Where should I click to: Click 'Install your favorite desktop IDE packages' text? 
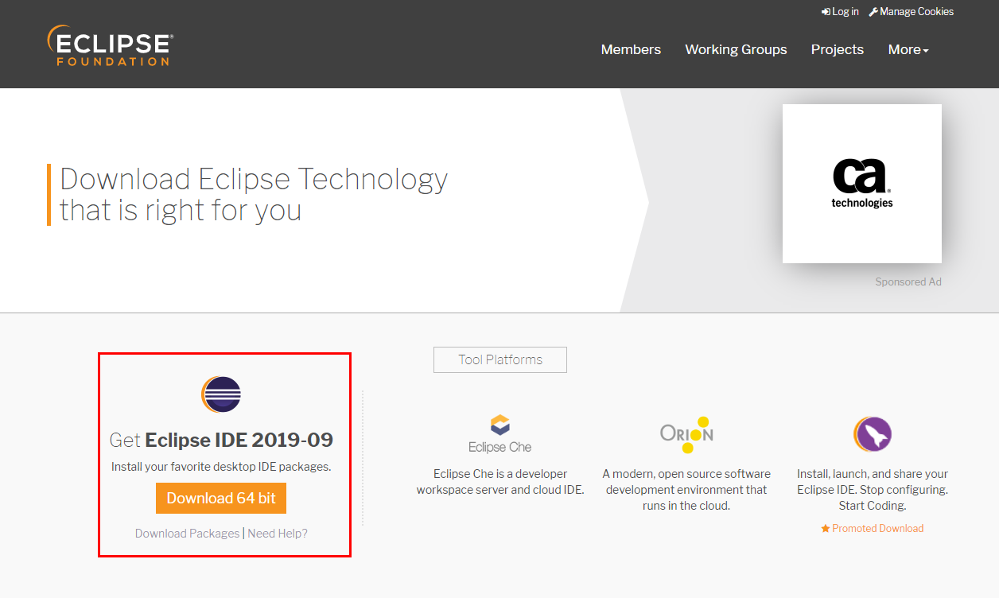tap(221, 467)
